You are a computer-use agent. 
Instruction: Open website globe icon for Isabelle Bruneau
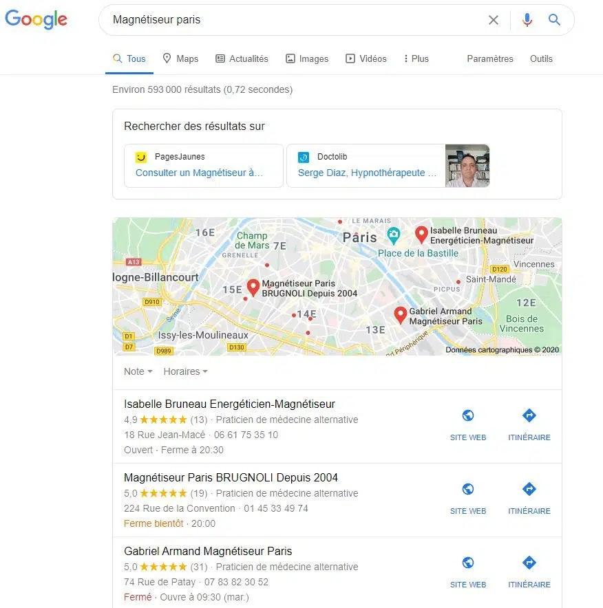point(468,415)
